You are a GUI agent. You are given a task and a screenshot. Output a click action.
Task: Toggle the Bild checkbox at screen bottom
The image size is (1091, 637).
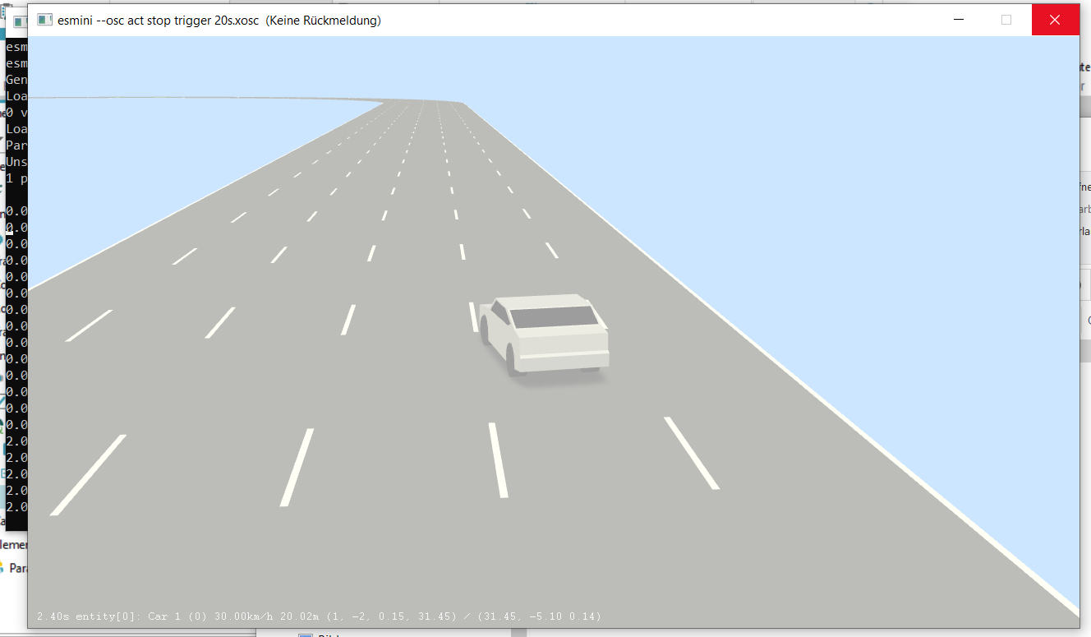click(x=307, y=635)
